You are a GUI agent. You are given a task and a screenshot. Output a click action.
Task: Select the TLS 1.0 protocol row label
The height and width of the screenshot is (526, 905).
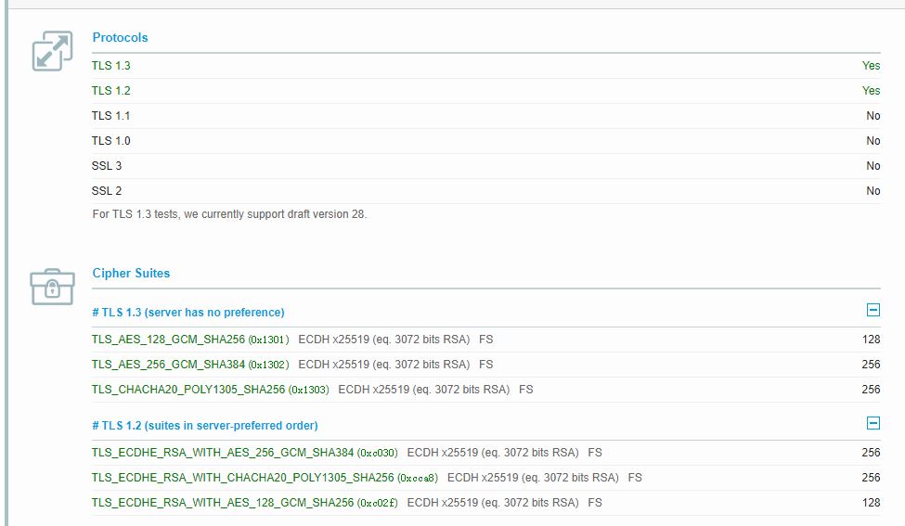pyautogui.click(x=110, y=141)
